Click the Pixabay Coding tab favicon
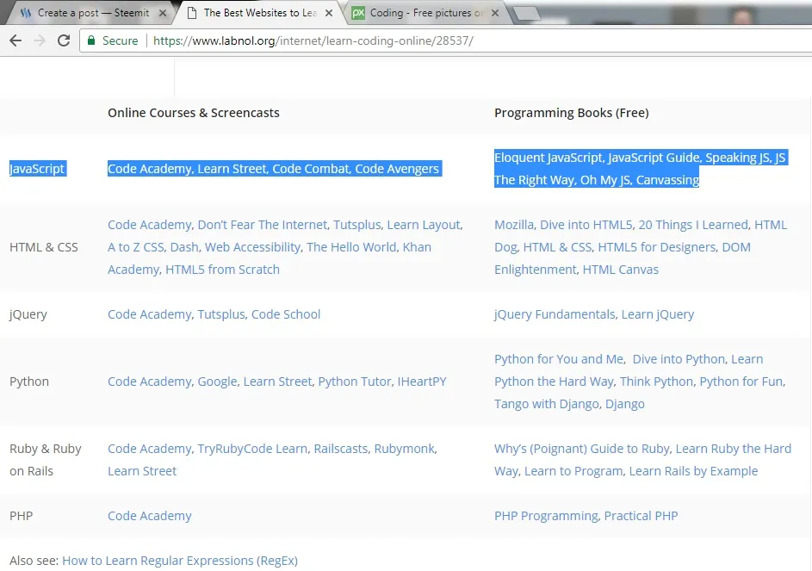812x571 pixels. click(x=358, y=13)
